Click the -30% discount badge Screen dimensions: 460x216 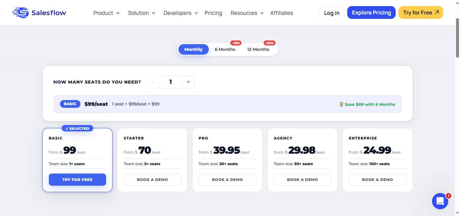coord(269,43)
